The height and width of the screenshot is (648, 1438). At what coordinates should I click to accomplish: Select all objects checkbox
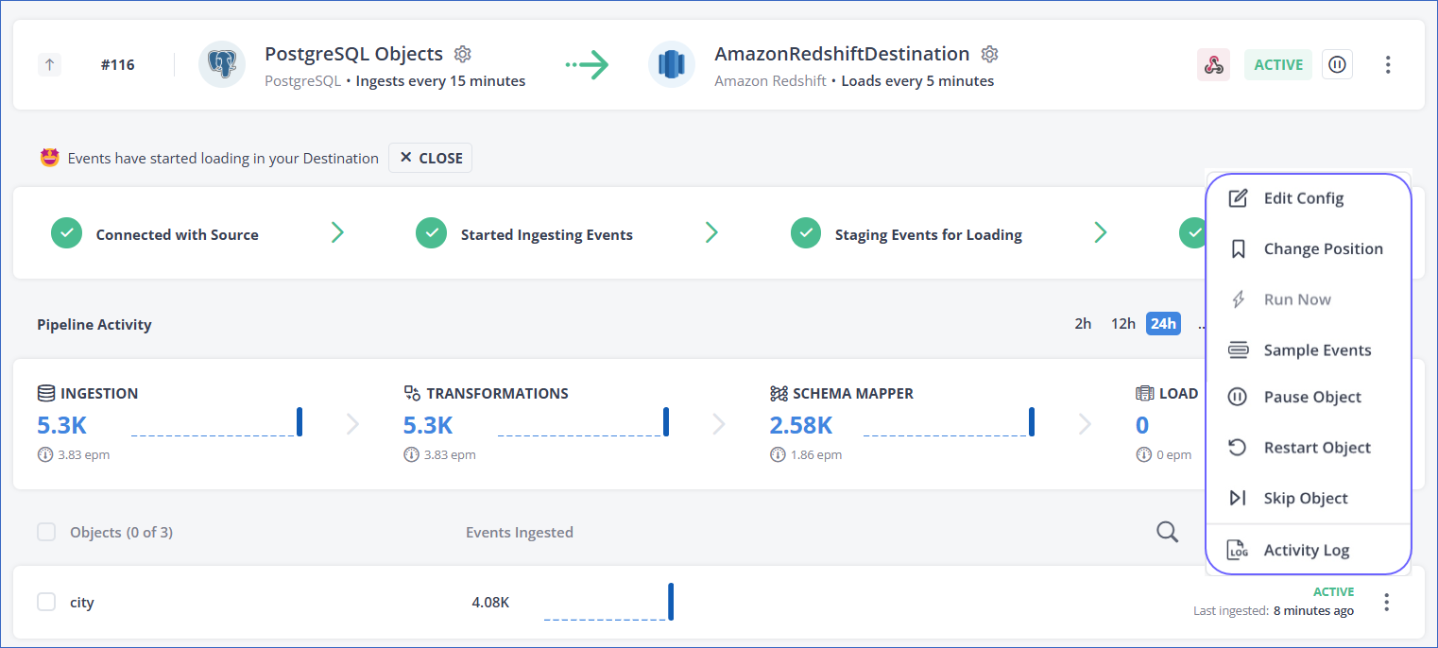coord(46,532)
